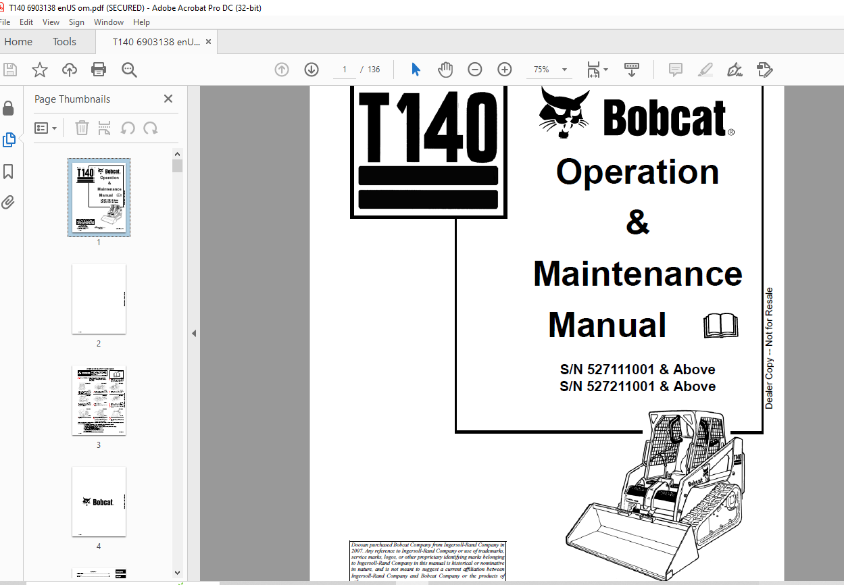
Task: Click the page number input field
Action: point(345,70)
